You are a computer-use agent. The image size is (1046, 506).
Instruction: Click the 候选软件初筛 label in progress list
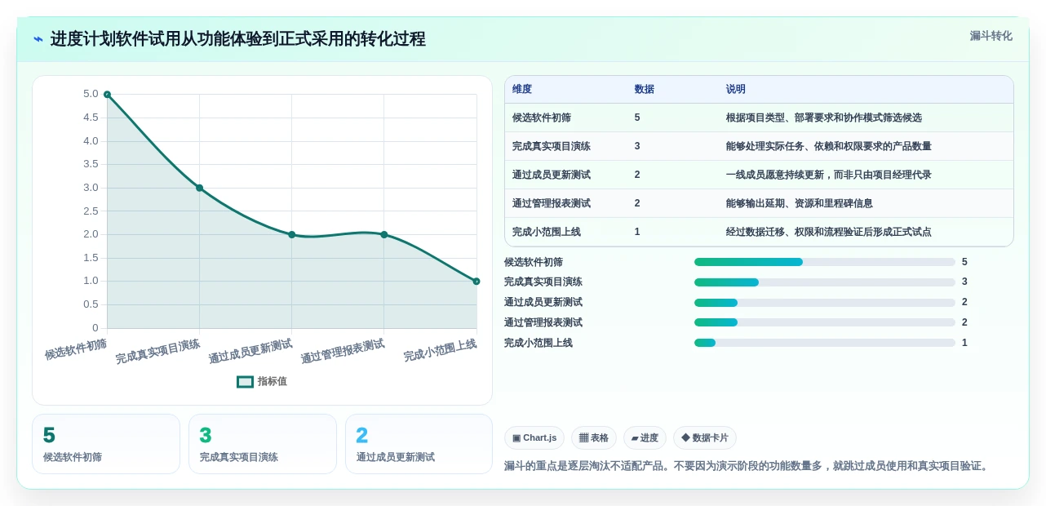click(x=534, y=262)
